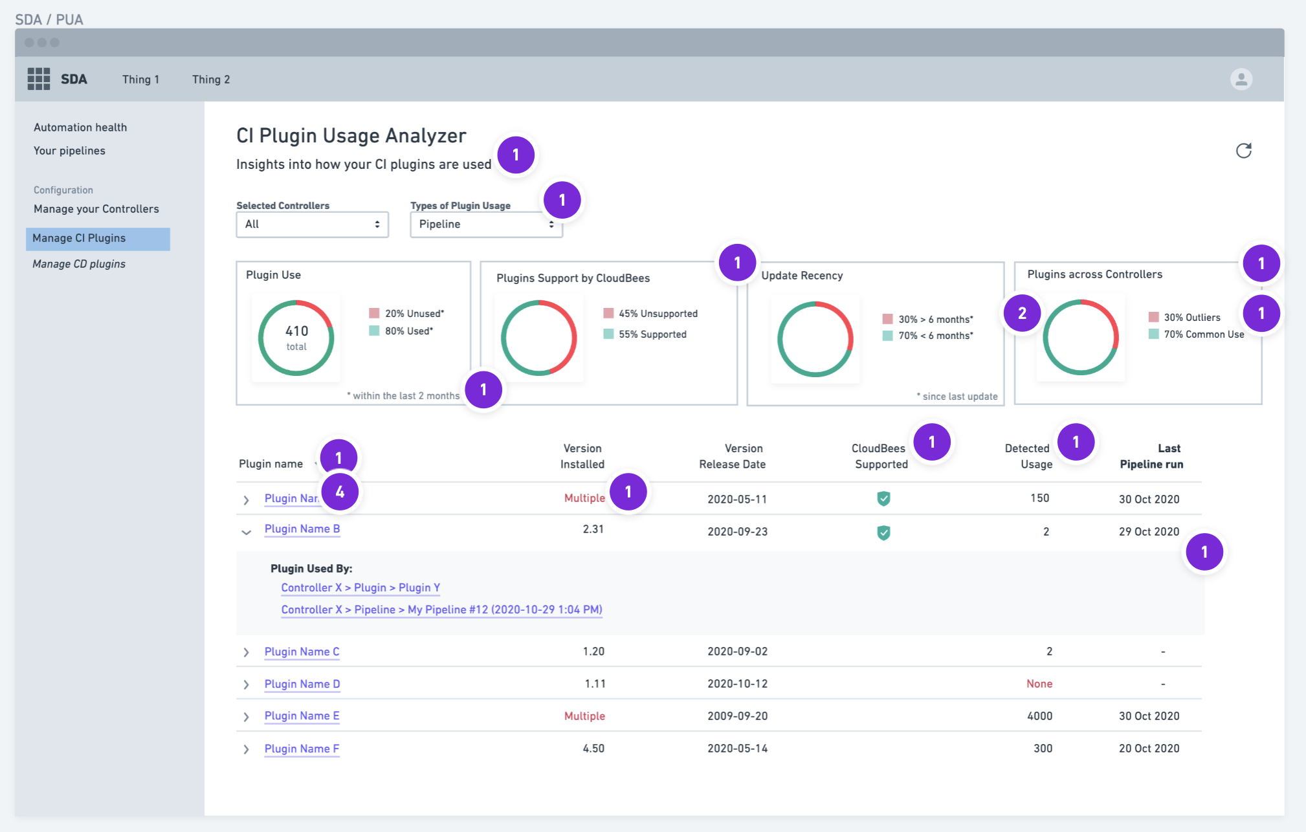Screen dimensions: 1306x832
Task: Click the Update Recency donut chart
Action: click(x=815, y=339)
